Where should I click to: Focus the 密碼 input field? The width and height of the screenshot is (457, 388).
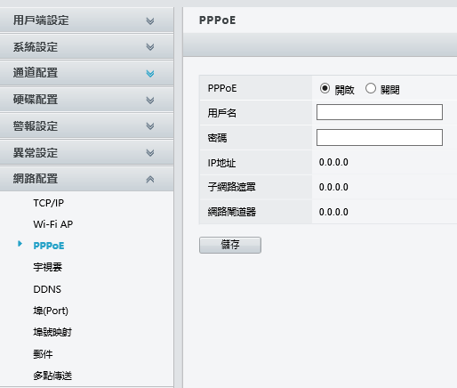380,137
